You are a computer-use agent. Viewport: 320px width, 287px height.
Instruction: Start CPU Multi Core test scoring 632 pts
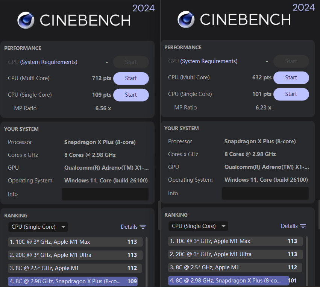[x=291, y=77]
